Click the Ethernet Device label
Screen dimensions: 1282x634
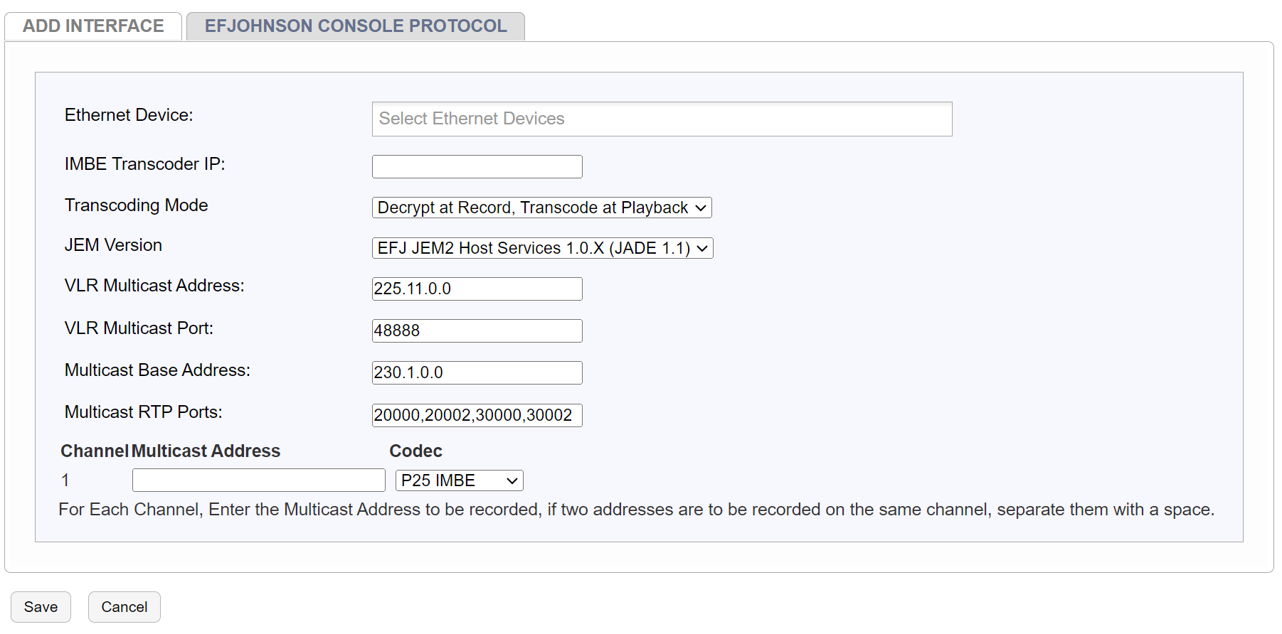pyautogui.click(x=129, y=115)
